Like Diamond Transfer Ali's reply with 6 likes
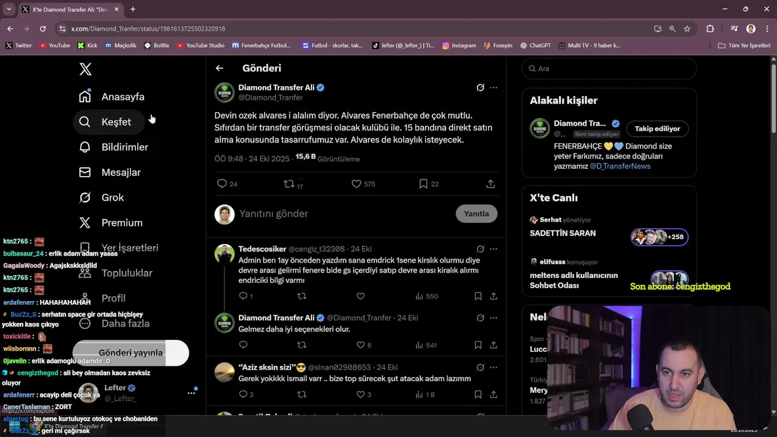777x437 pixels. coord(364,345)
